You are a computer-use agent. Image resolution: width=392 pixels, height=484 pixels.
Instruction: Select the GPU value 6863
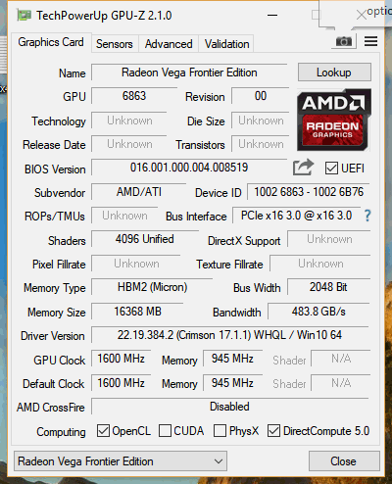(x=134, y=96)
